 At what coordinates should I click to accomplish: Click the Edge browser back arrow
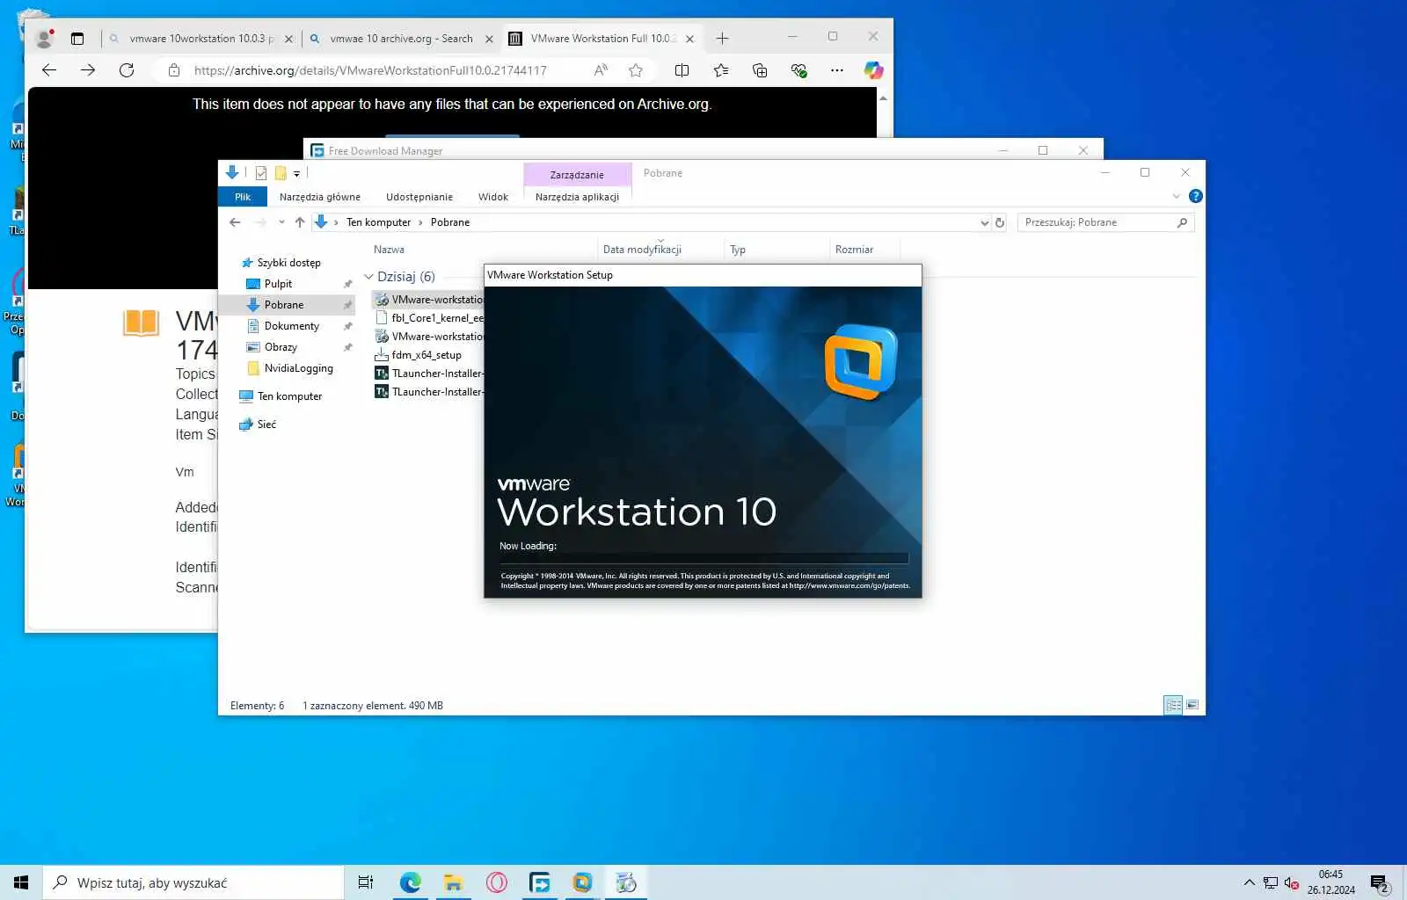[49, 70]
